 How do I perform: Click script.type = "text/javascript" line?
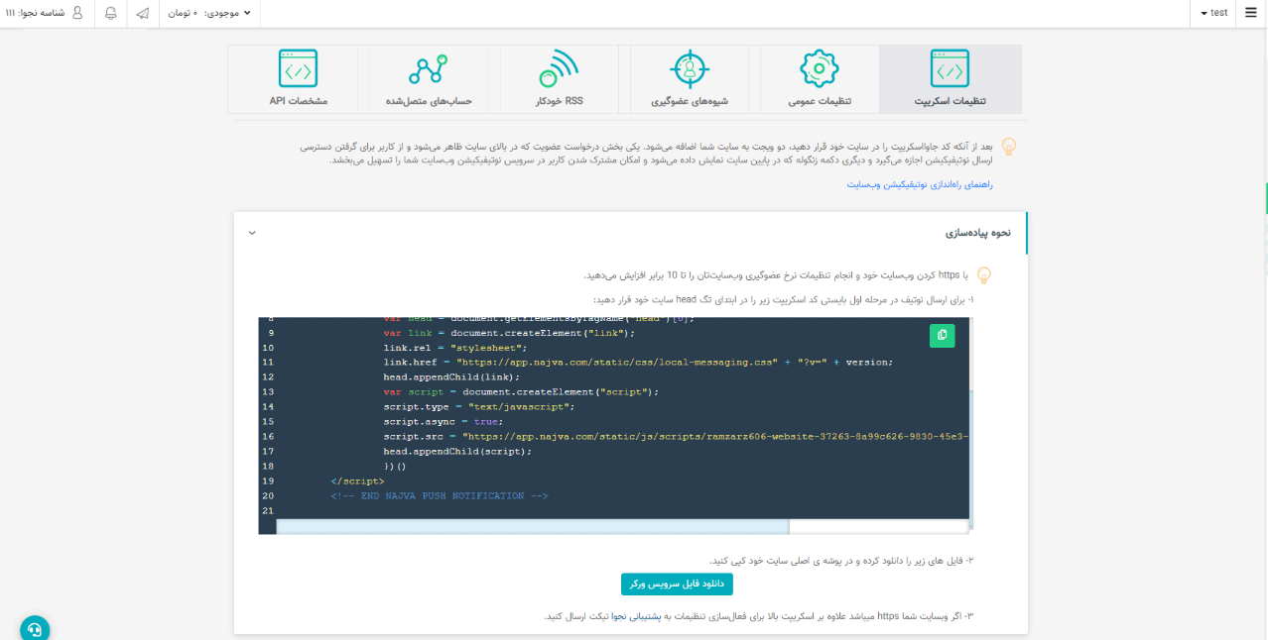[x=479, y=406]
